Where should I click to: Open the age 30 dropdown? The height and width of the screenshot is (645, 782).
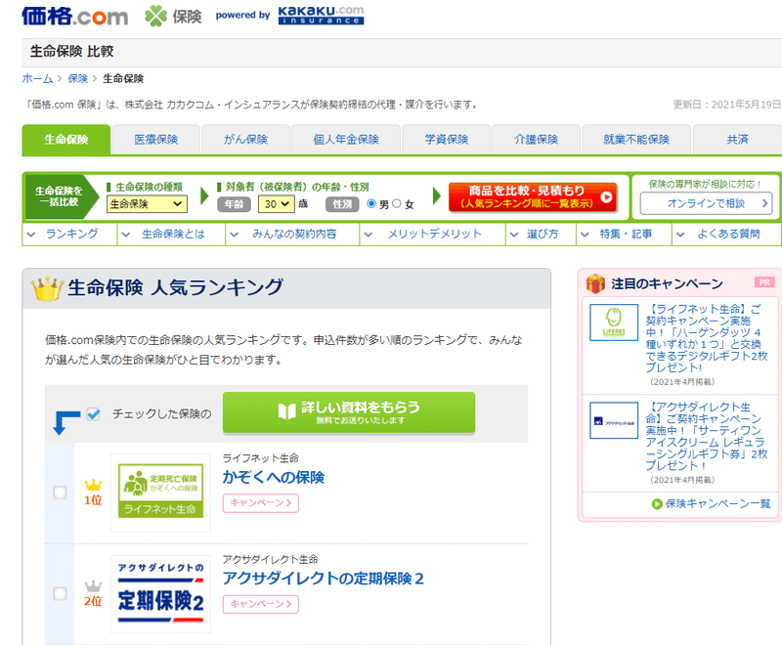[x=277, y=204]
